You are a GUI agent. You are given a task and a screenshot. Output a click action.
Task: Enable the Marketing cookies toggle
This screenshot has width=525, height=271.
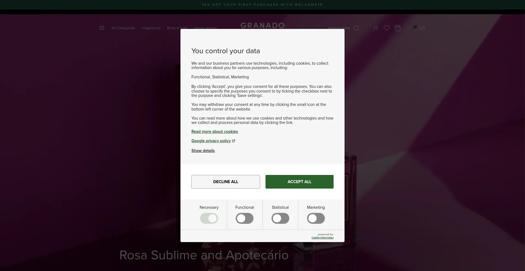316,218
